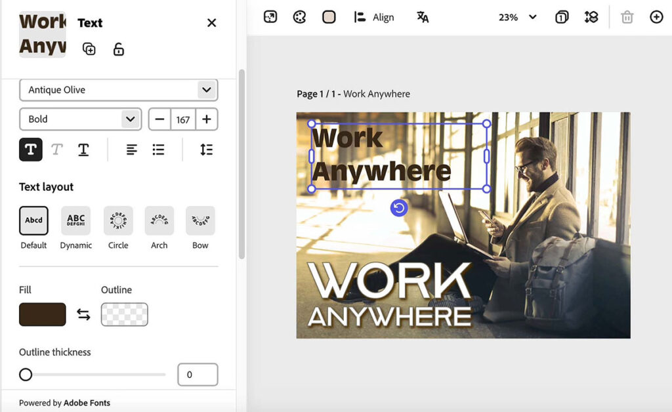Click the dark brown Fill color swatch
Screen dimensions: 672x412
(x=43, y=314)
